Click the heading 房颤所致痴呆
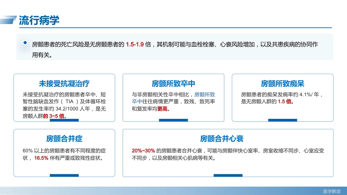This screenshot has height=195, width=347. tap(283, 83)
